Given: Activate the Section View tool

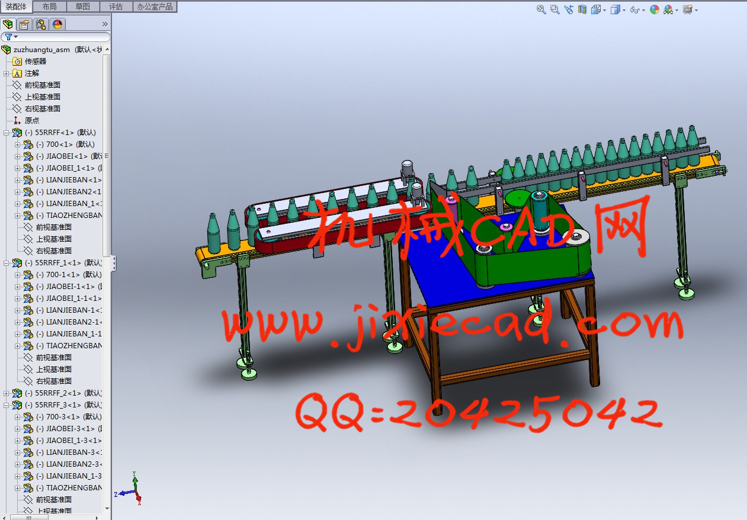Looking at the screenshot, I should pos(582,9).
